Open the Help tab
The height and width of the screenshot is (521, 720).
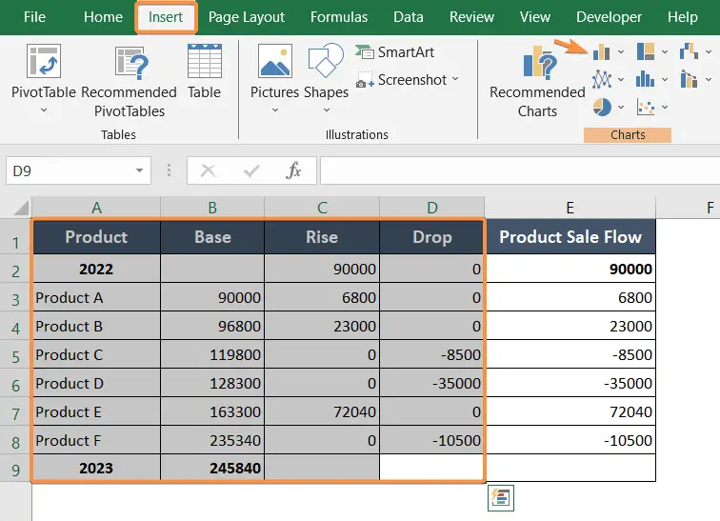click(682, 17)
